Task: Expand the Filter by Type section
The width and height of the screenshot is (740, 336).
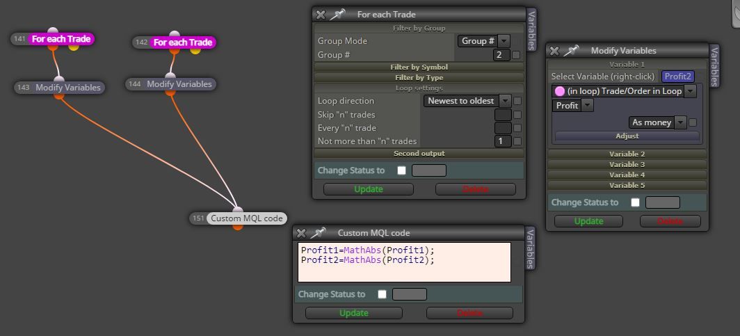Action: (419, 77)
